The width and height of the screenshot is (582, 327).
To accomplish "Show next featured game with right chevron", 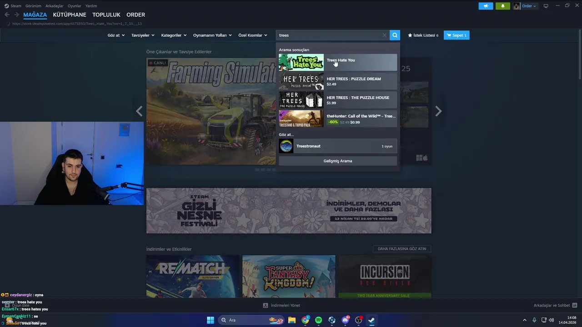I will (x=438, y=111).
